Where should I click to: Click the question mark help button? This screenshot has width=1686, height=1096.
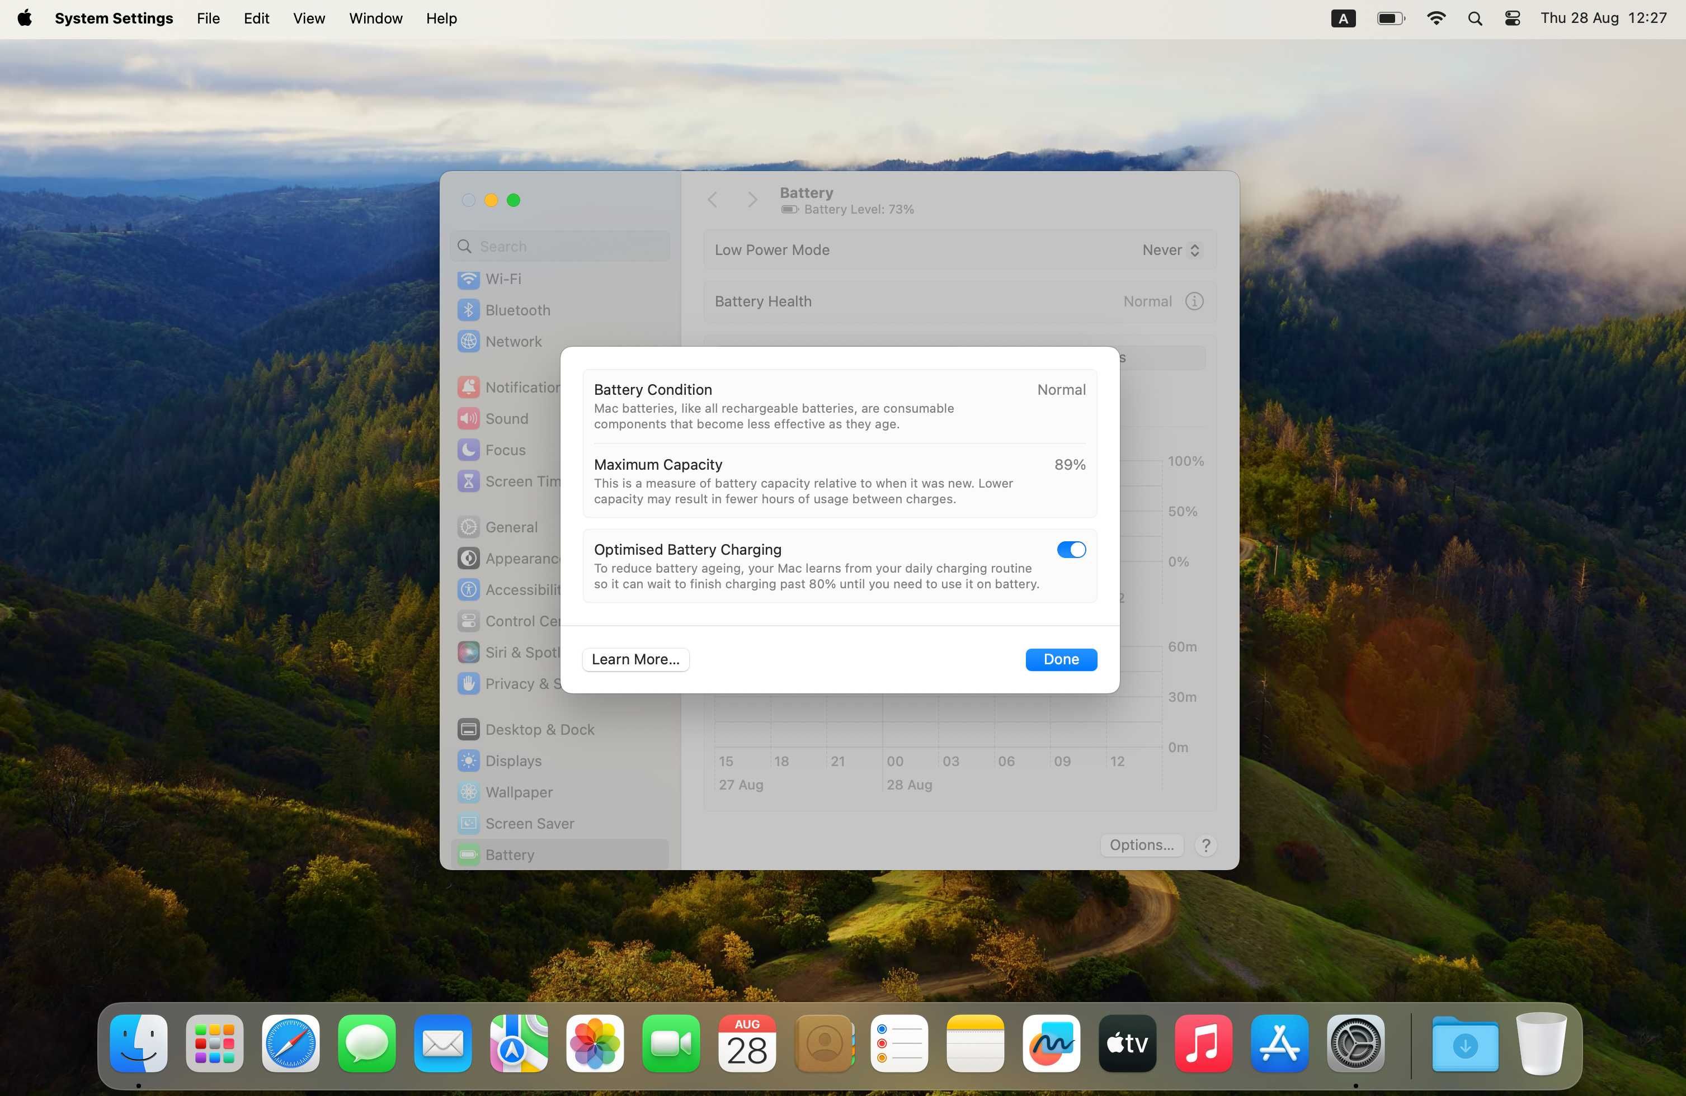(x=1205, y=845)
